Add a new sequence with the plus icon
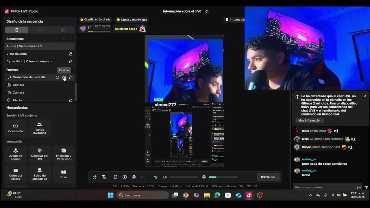 pyautogui.click(x=71, y=39)
